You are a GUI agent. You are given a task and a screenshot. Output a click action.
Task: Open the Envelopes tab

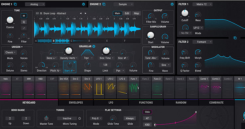pos(76,103)
